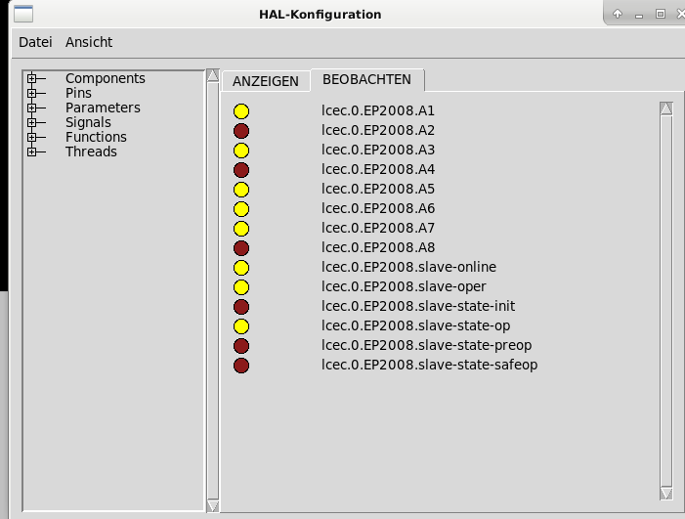Open the Datei menu

click(x=35, y=42)
